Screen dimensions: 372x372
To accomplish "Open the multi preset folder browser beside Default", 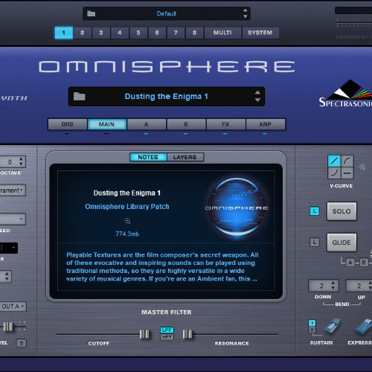I will (x=92, y=13).
